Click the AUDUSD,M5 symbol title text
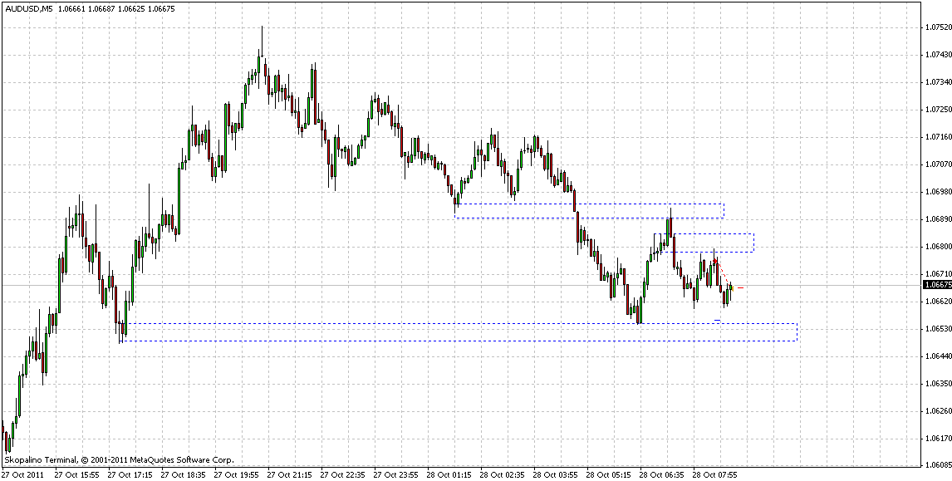952x481 pixels. (x=28, y=8)
